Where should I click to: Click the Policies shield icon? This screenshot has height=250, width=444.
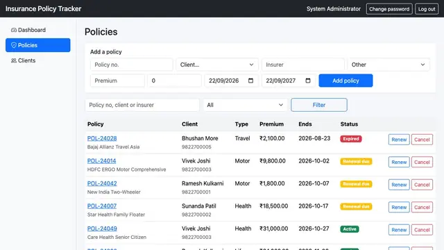tap(14, 45)
